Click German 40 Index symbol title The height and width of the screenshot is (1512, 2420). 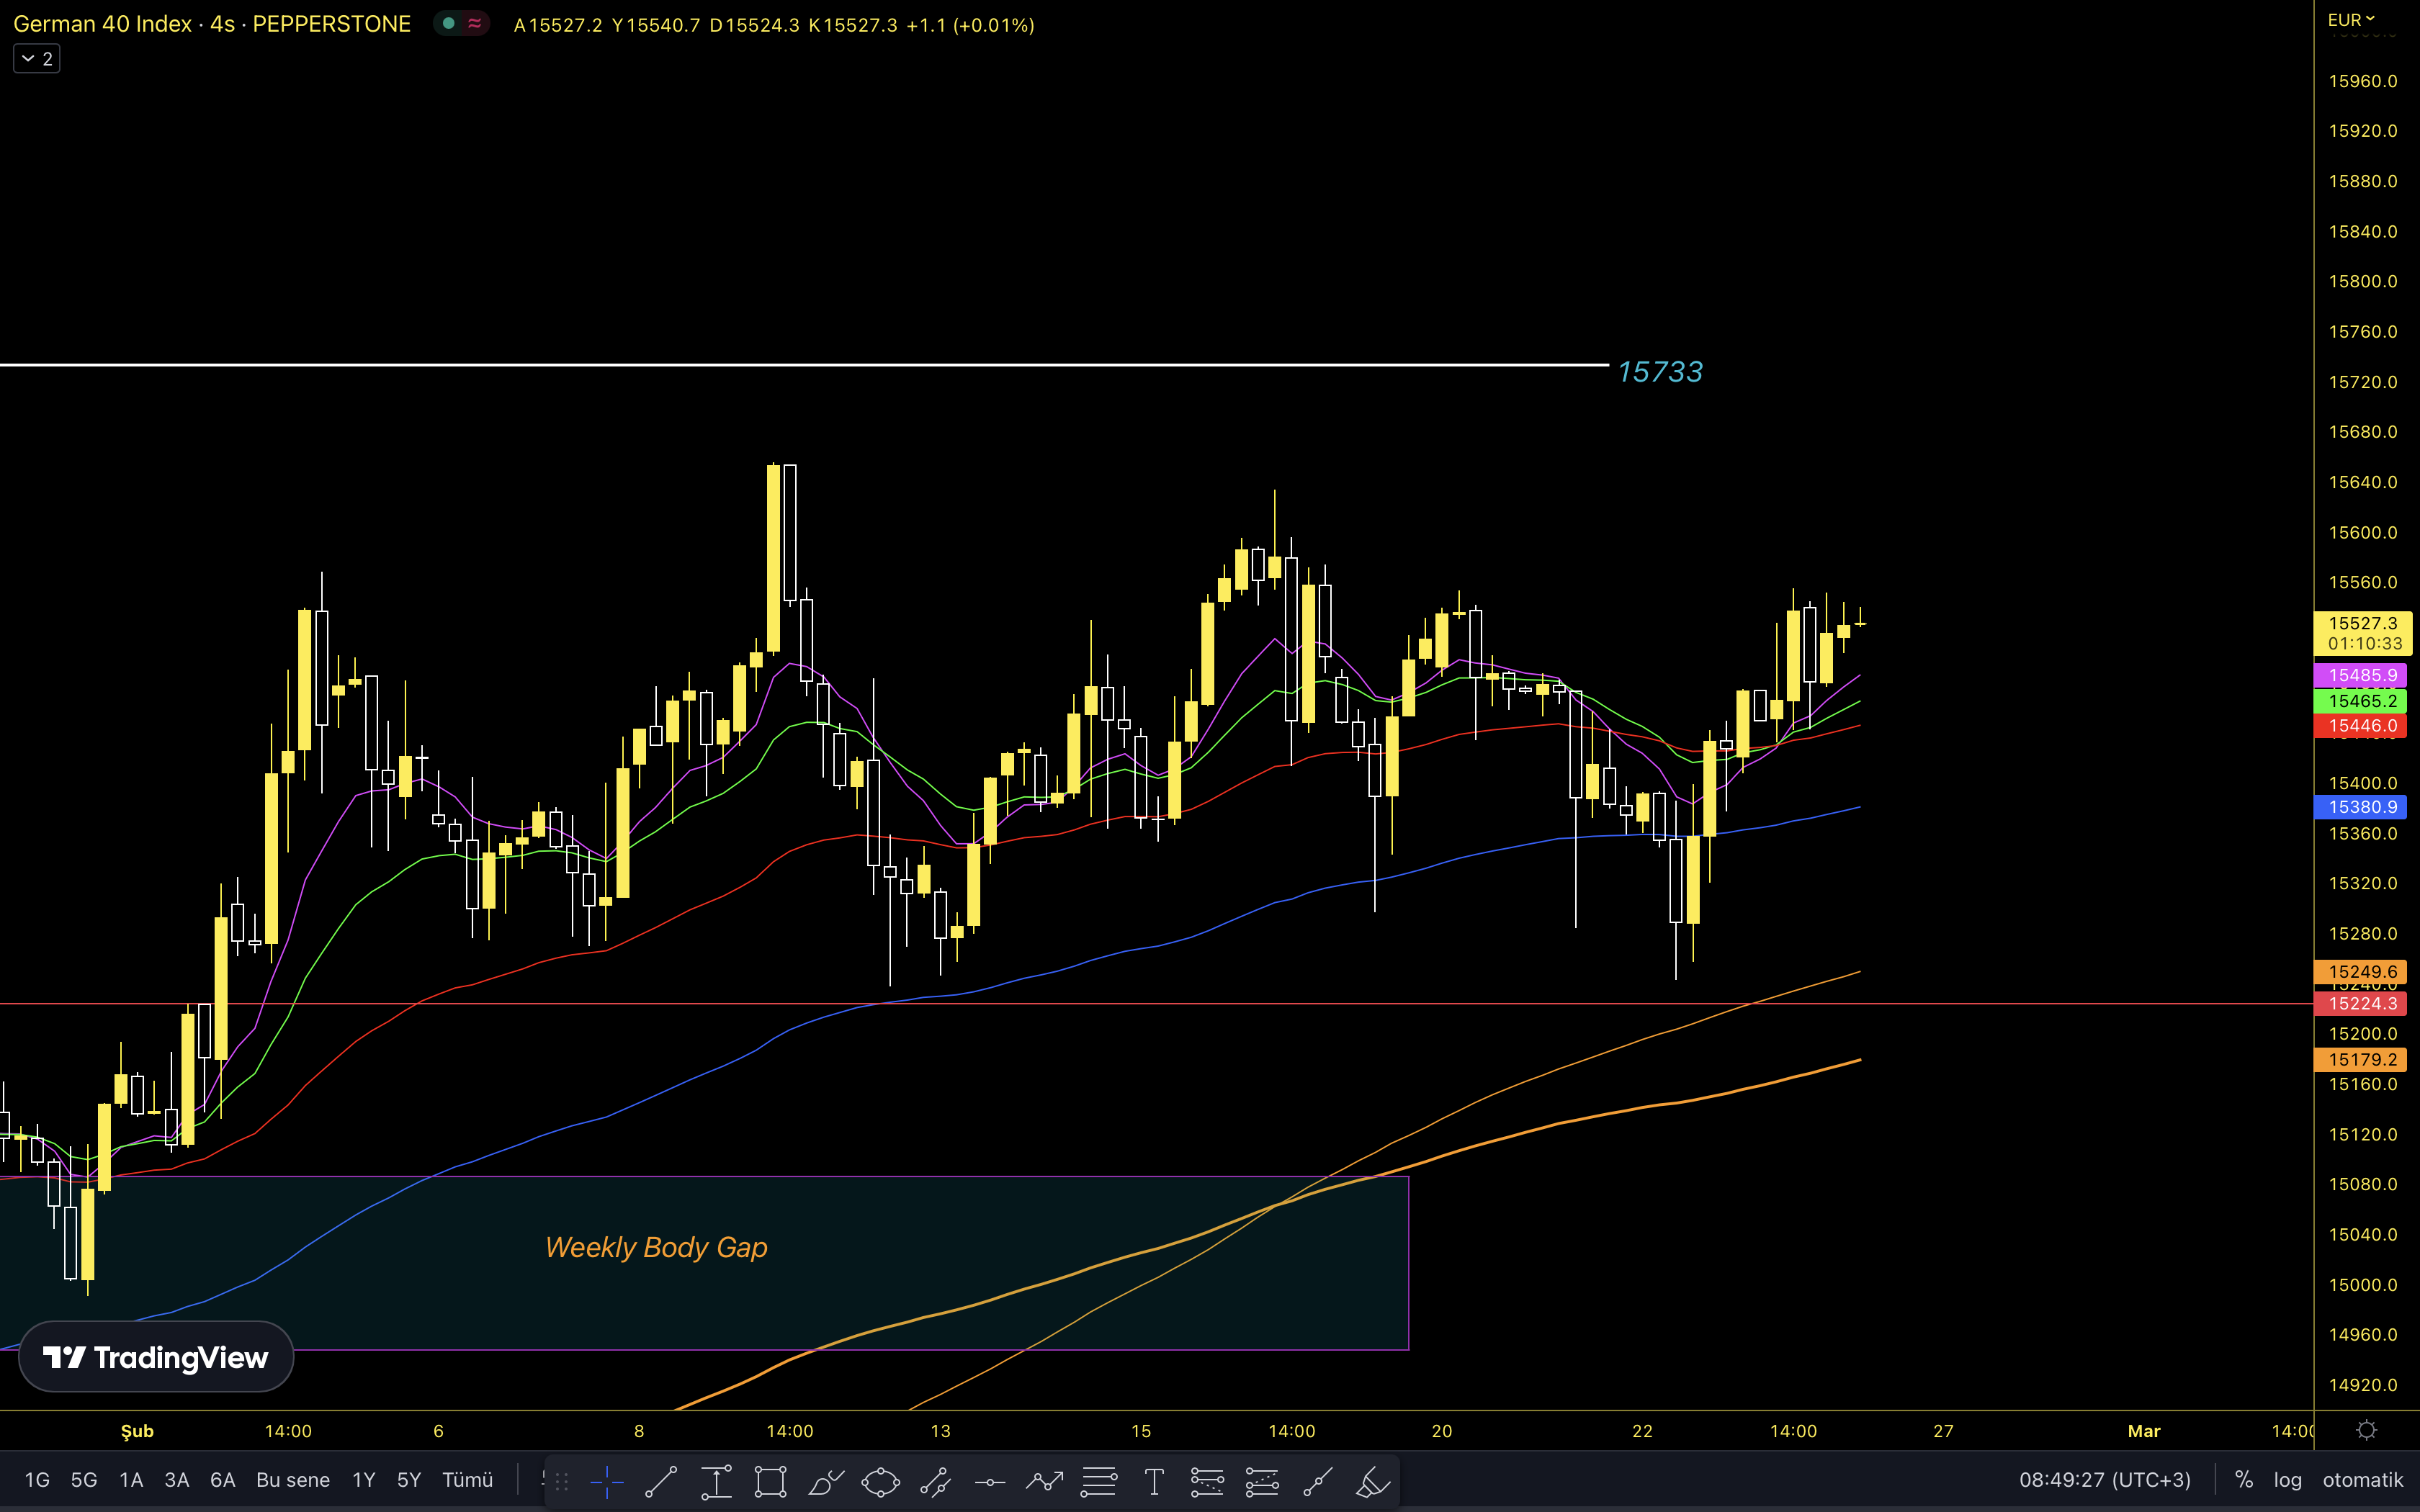102,24
